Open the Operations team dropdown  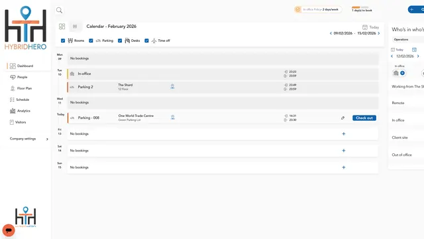408,40
